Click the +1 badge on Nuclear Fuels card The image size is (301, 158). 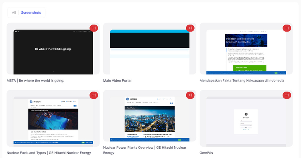pos(94,95)
